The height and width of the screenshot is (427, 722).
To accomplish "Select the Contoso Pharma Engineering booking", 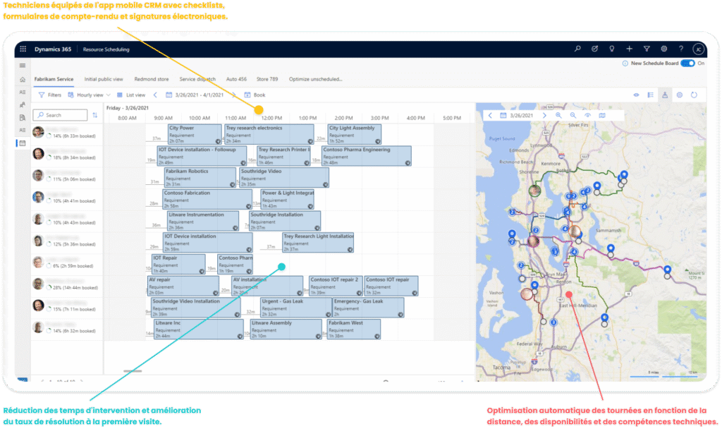I will click(367, 156).
